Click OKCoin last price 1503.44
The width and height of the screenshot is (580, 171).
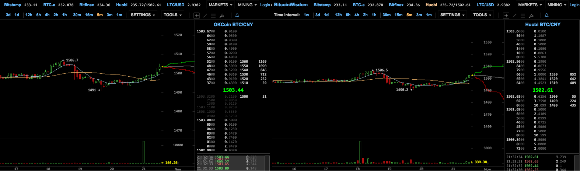pyautogui.click(x=233, y=90)
